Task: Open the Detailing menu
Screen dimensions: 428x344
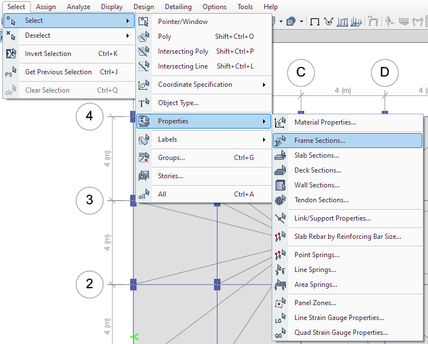Action: pos(178,7)
